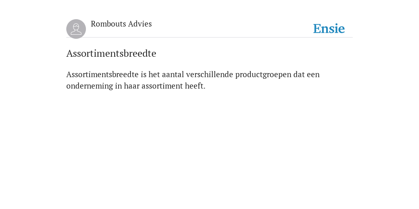Screen dimensions: 419x209
Task: Click the word 'het' in the definition
Action: coord(154,74)
